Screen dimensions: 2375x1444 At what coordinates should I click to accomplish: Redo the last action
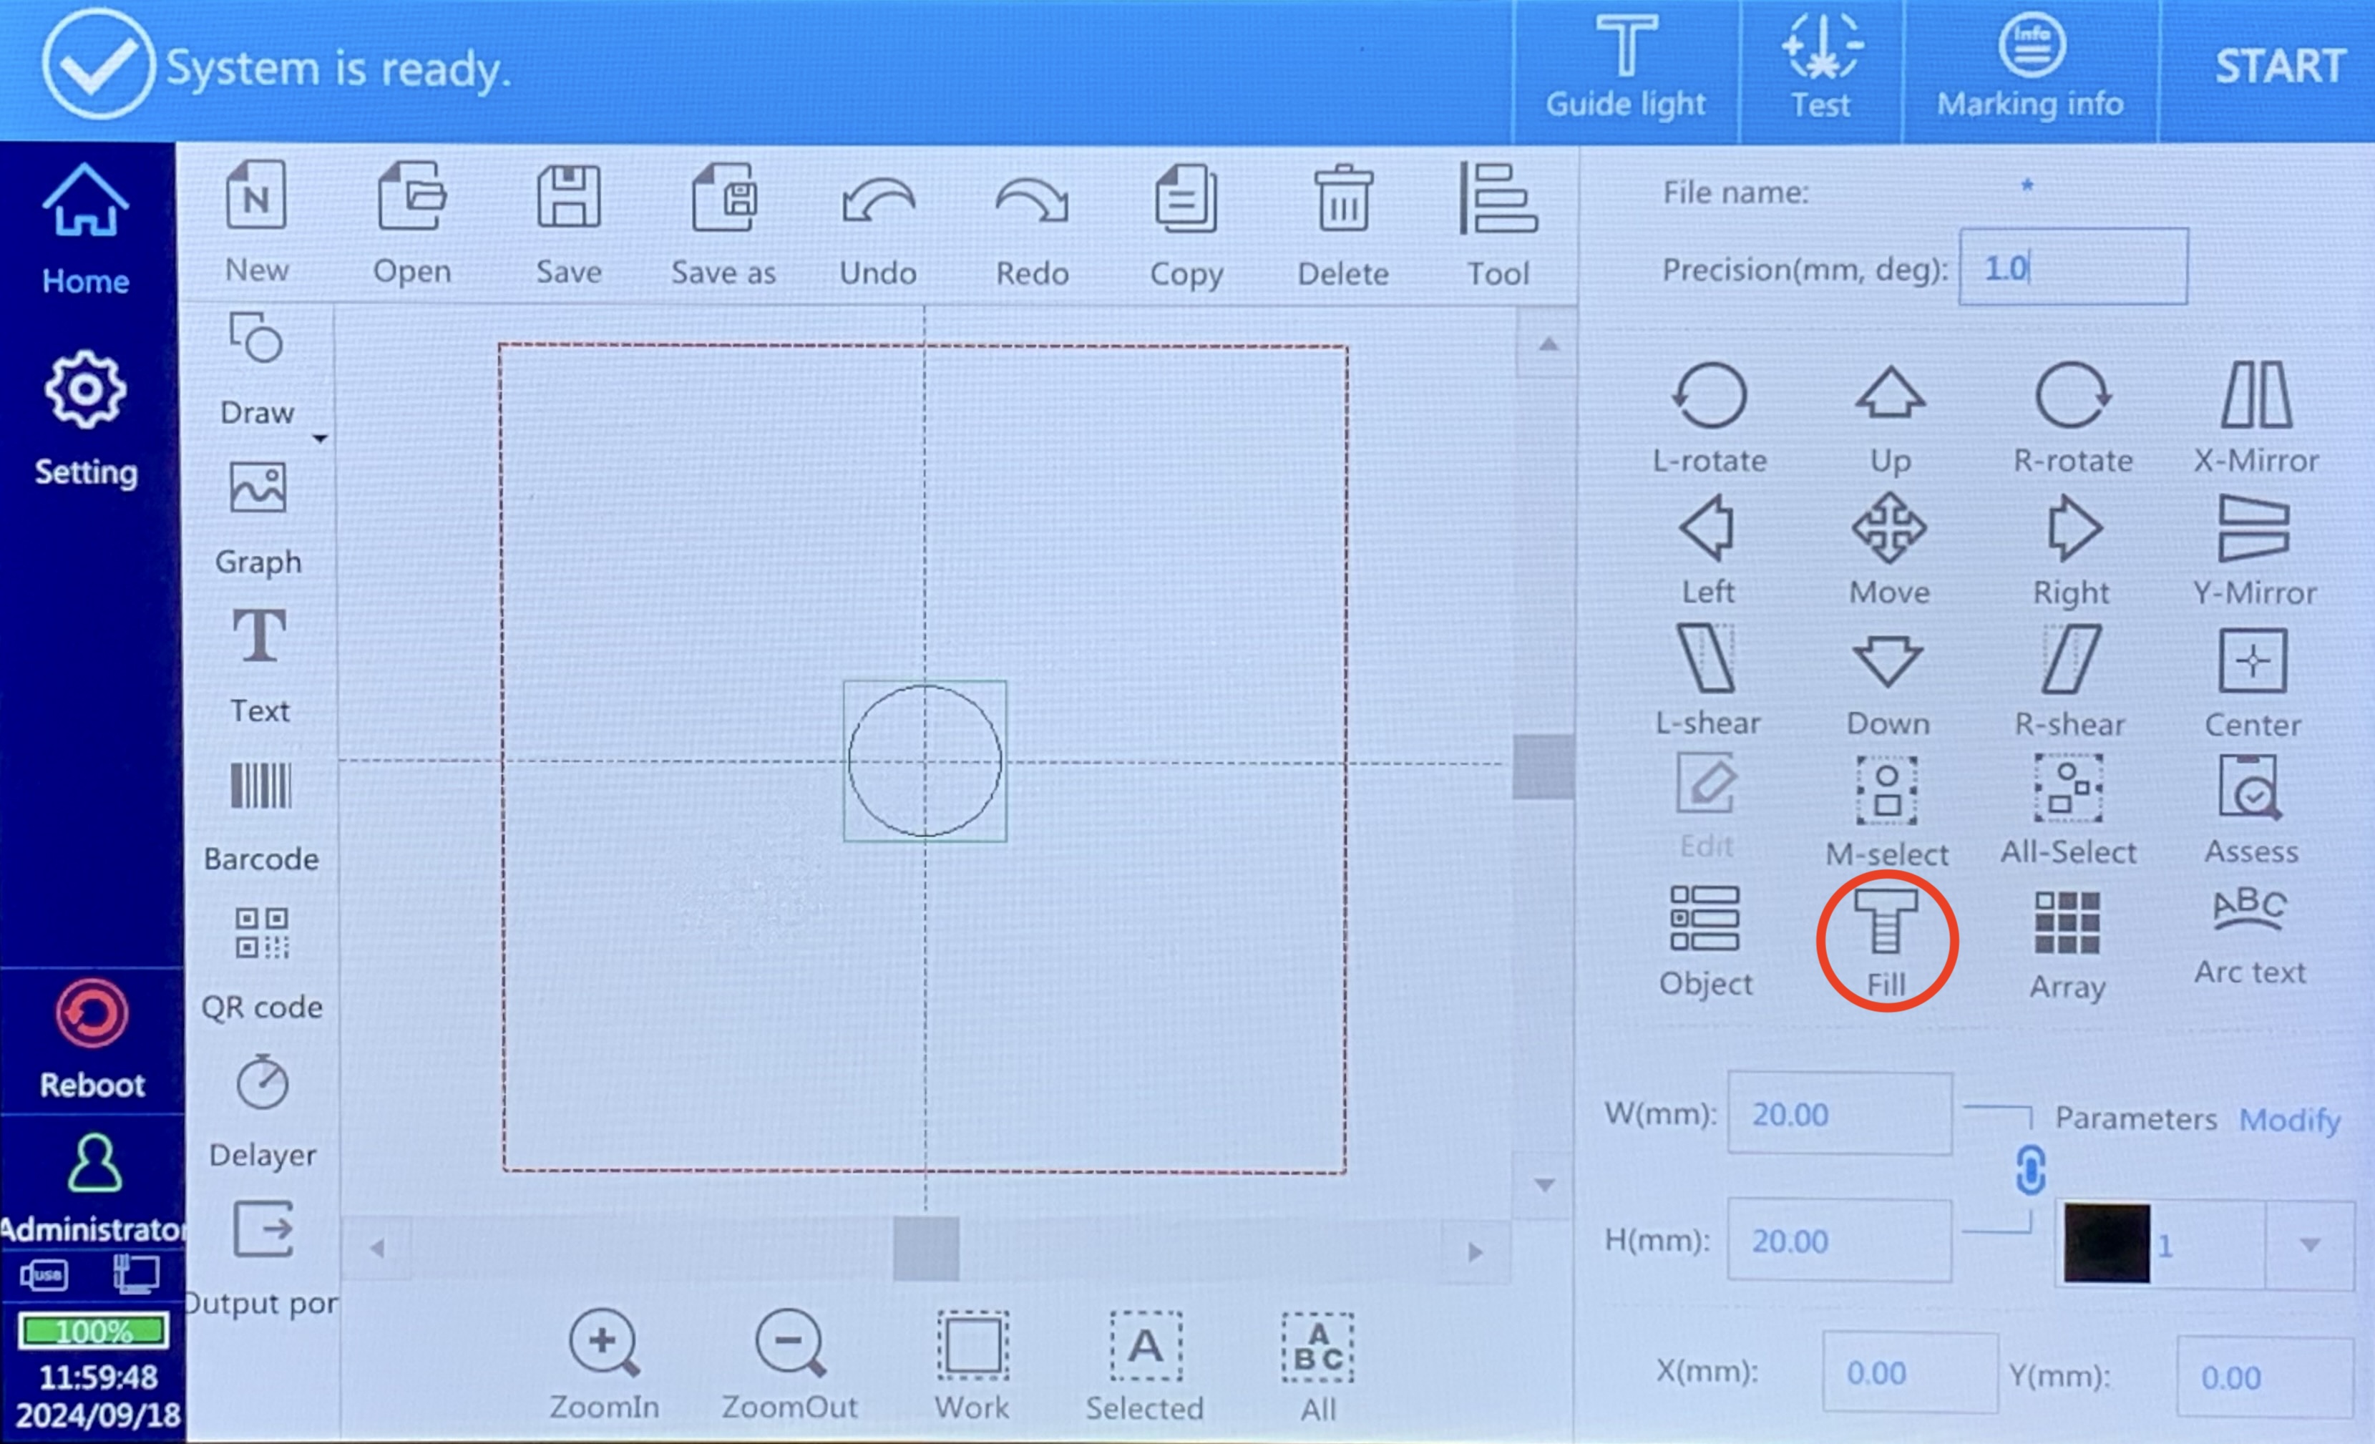click(x=1033, y=231)
